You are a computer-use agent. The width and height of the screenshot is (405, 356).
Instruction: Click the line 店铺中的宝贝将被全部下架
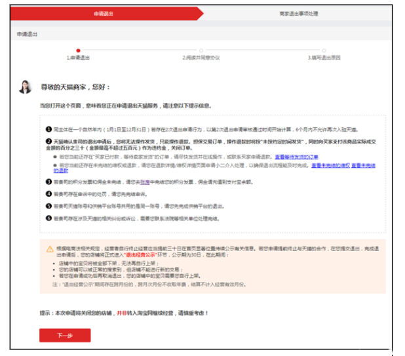[109, 264]
